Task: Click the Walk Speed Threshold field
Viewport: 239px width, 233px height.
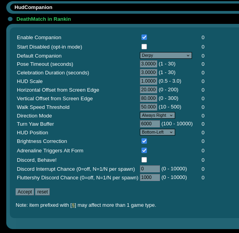Action: click(x=148, y=107)
